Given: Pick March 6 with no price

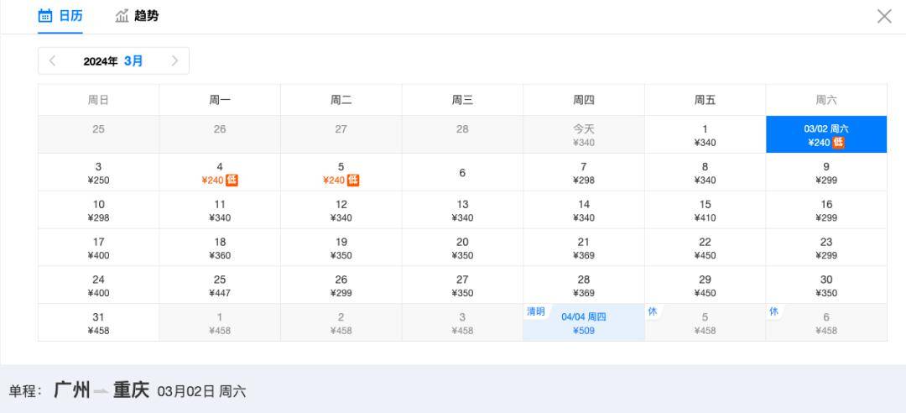Looking at the screenshot, I should [x=462, y=172].
